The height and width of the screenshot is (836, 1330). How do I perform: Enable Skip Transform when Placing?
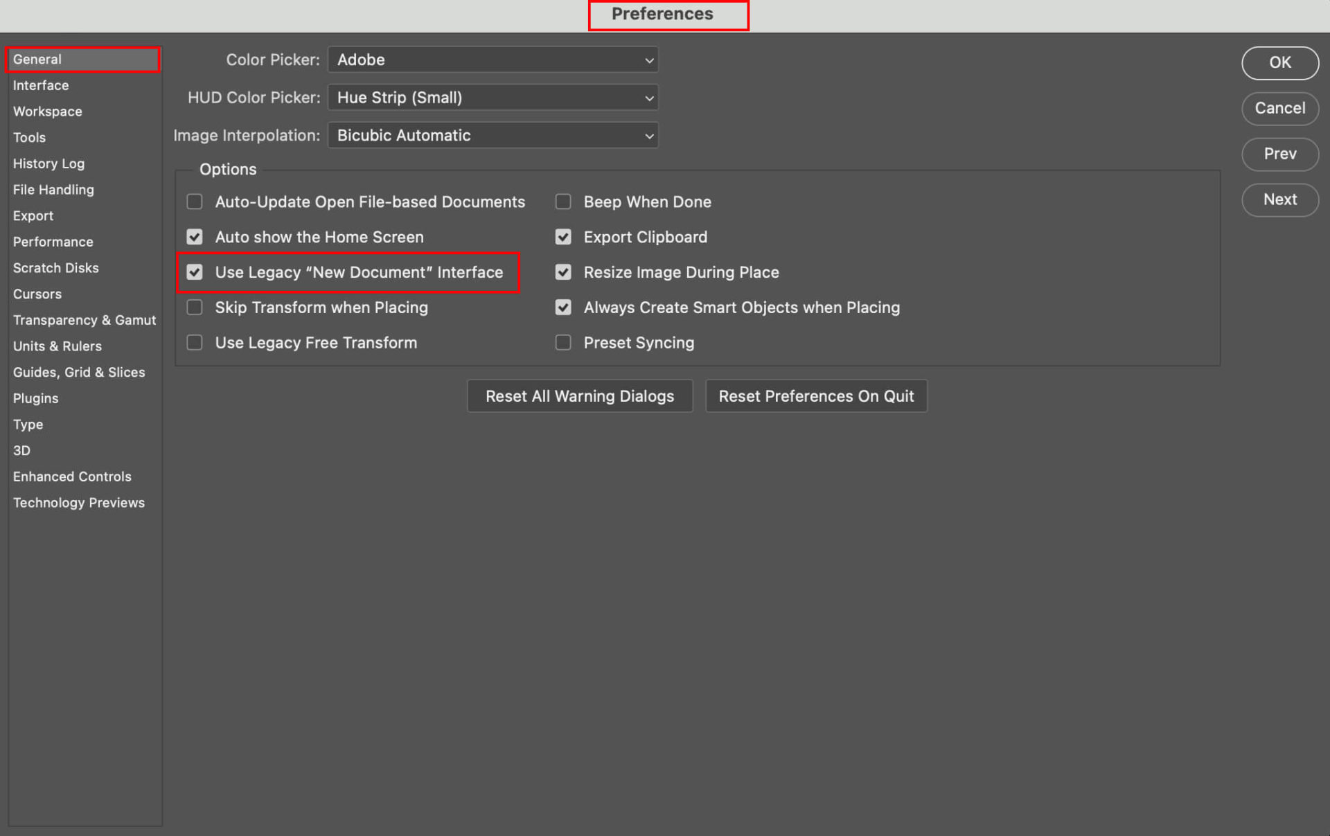(195, 308)
